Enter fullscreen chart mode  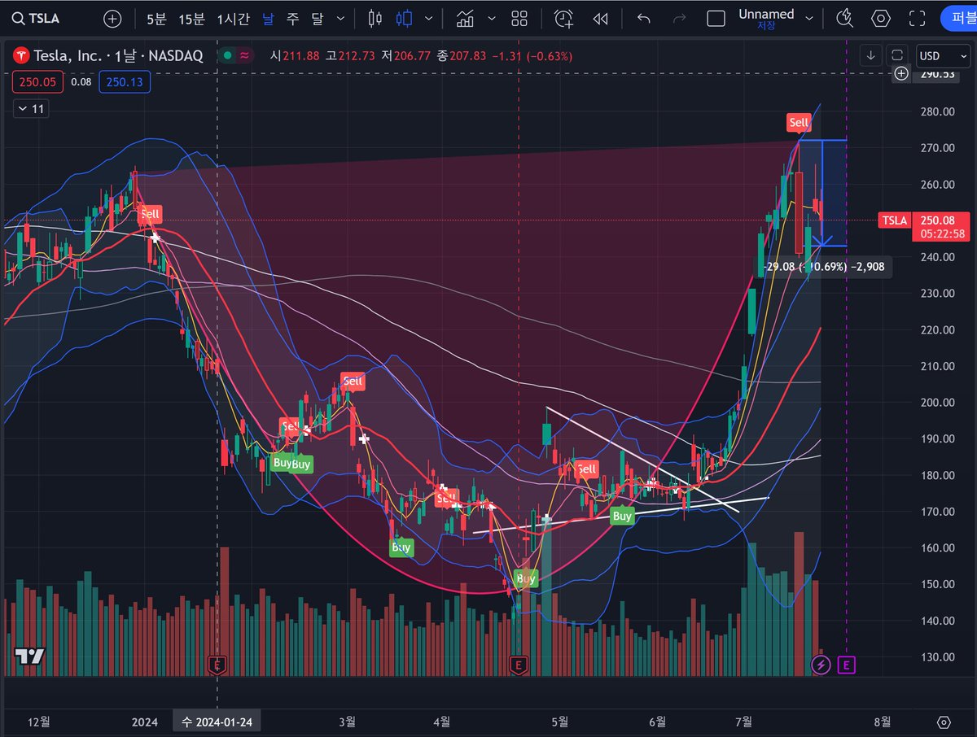(918, 18)
